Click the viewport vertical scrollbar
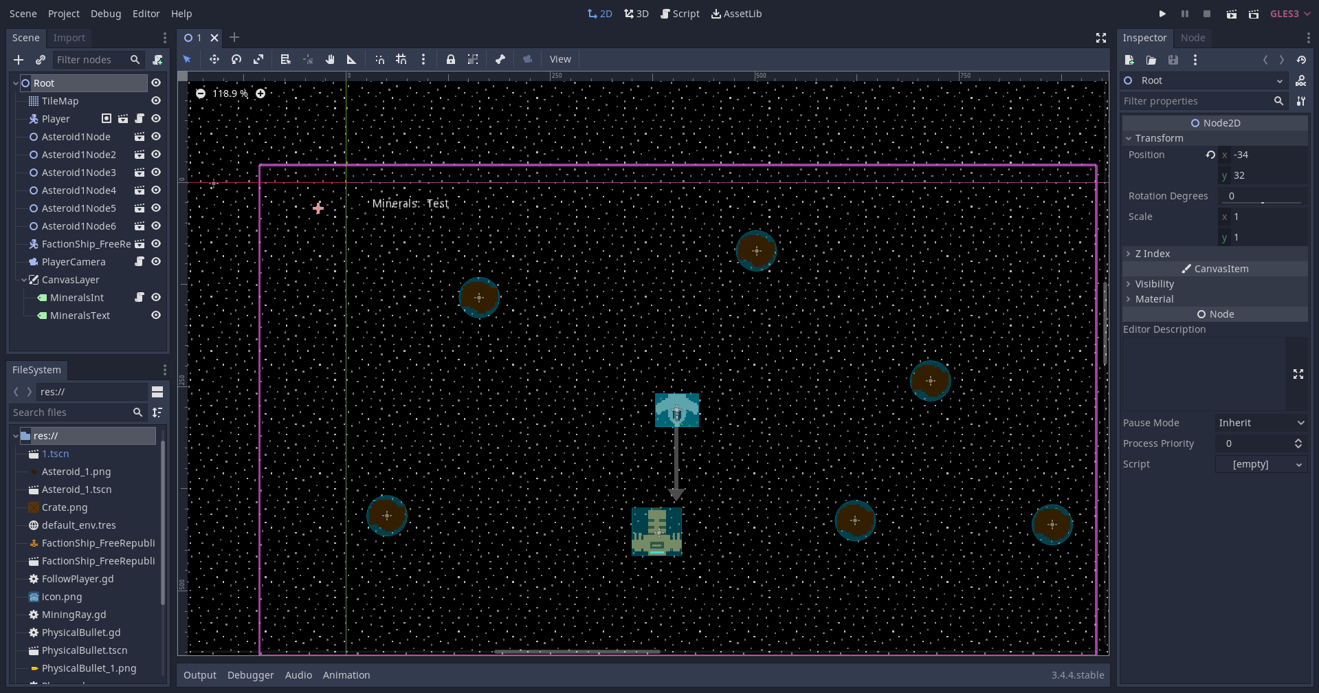 (1105, 323)
